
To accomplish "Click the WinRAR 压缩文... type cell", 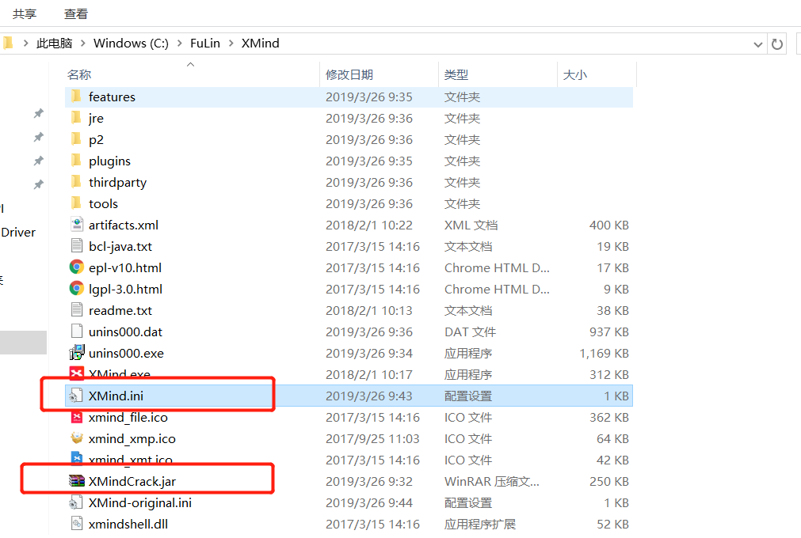I will click(x=492, y=481).
